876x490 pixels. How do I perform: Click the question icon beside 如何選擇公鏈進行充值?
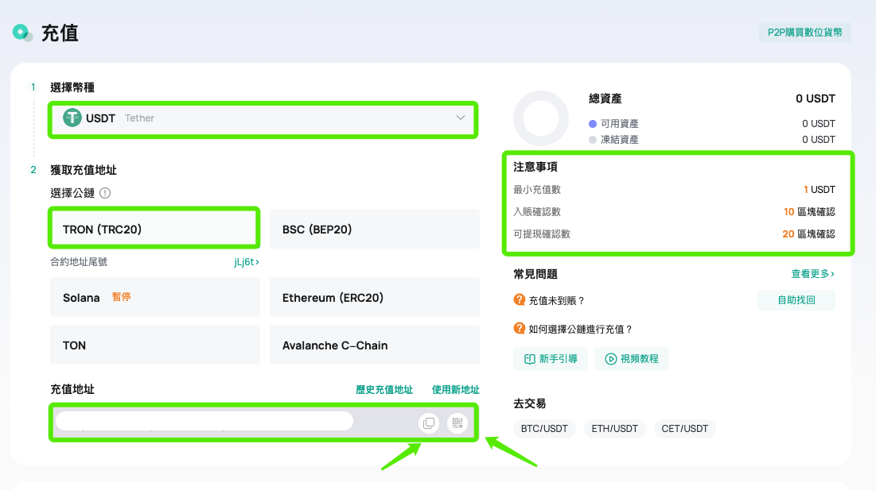coord(519,328)
